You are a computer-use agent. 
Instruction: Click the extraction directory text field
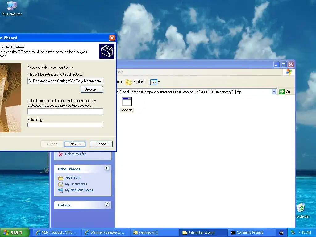pos(65,81)
